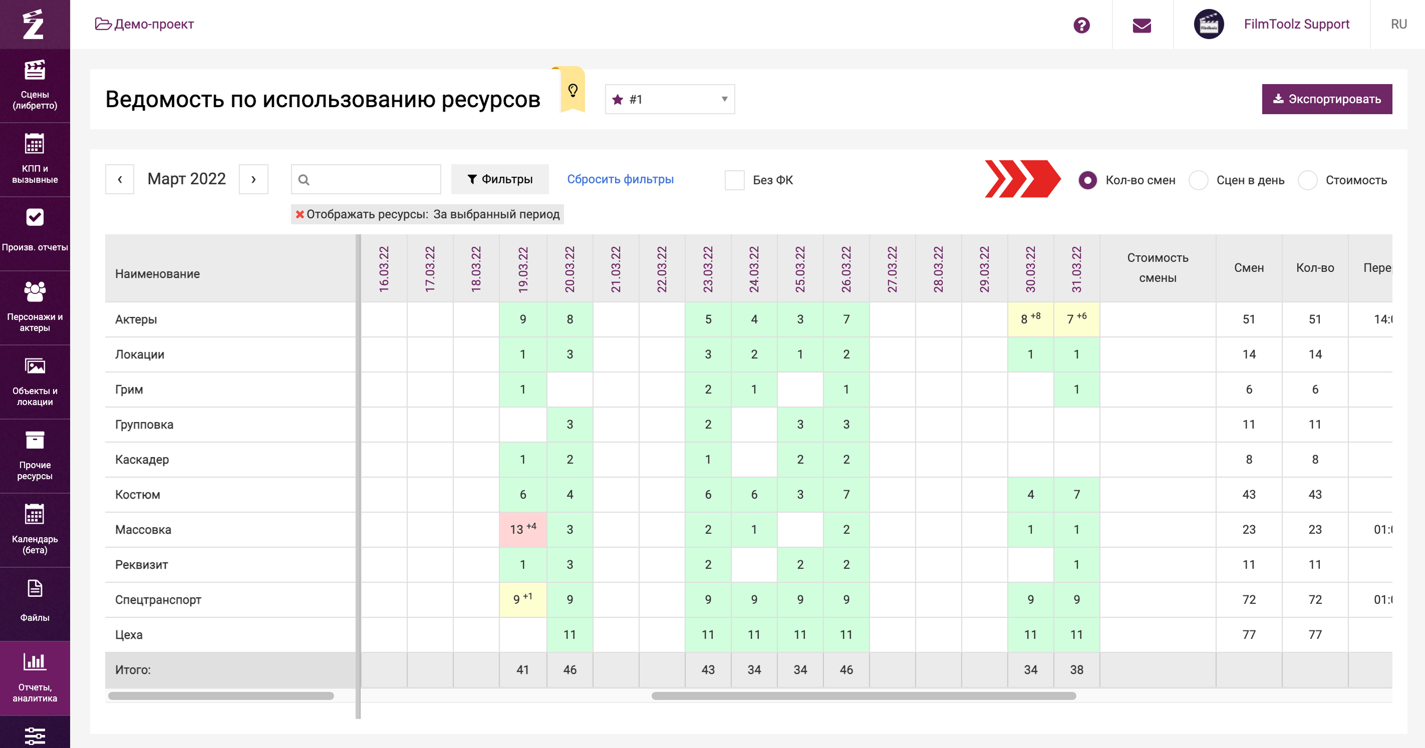Viewport: 1425px width, 748px height.
Task: Click the horizontal table scrollbar
Action: coord(863,696)
